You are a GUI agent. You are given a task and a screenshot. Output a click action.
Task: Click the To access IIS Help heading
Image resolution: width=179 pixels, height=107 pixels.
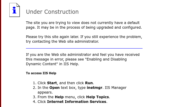tap(41, 73)
